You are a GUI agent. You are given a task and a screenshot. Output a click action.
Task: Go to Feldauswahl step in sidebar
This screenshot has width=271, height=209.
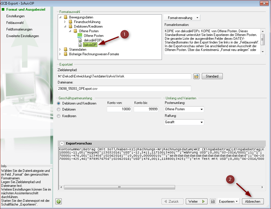(13, 23)
